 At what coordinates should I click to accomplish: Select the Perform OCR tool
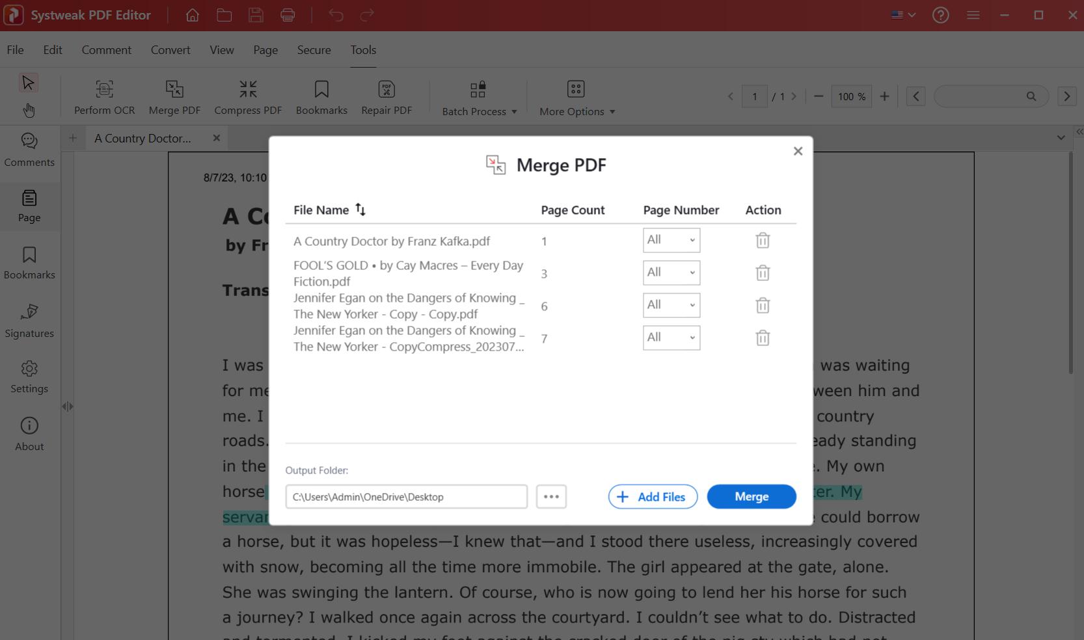click(x=104, y=96)
